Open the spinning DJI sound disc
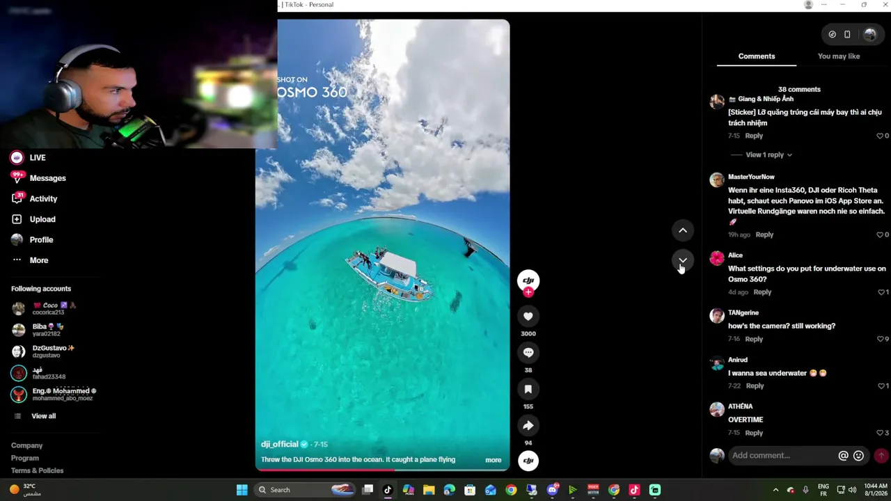The height and width of the screenshot is (501, 891). click(x=528, y=461)
